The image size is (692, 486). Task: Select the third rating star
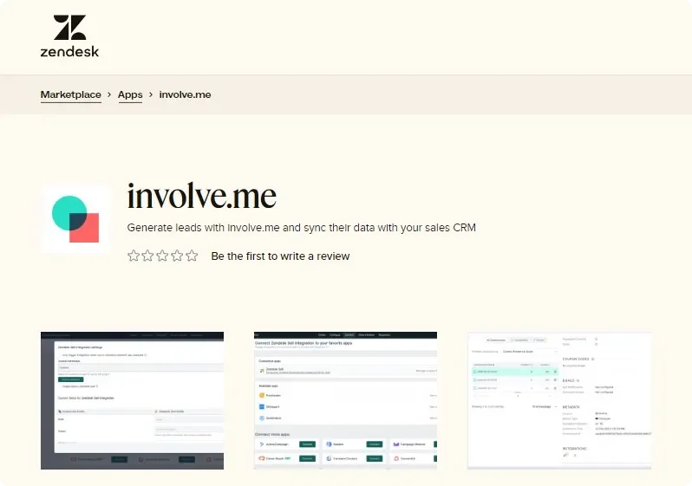point(162,256)
